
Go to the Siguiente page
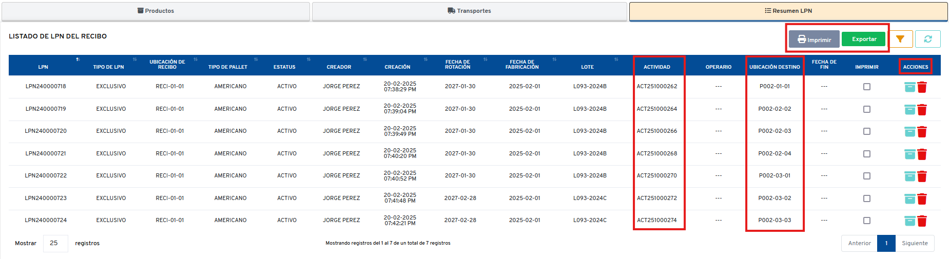pos(915,243)
